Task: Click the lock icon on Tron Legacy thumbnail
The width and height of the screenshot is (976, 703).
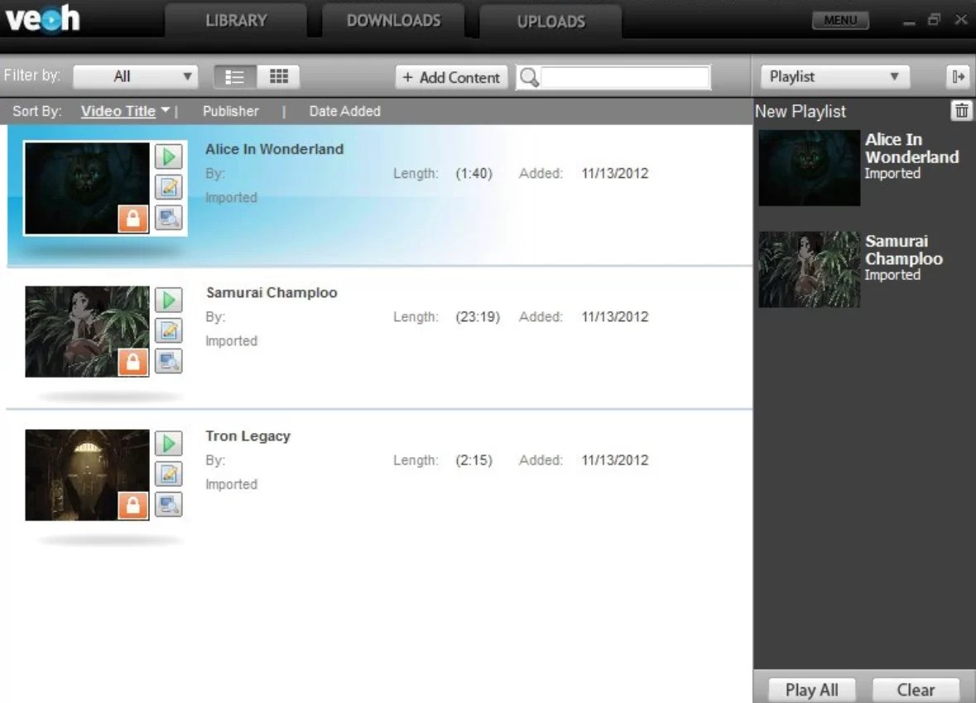Action: tap(132, 505)
